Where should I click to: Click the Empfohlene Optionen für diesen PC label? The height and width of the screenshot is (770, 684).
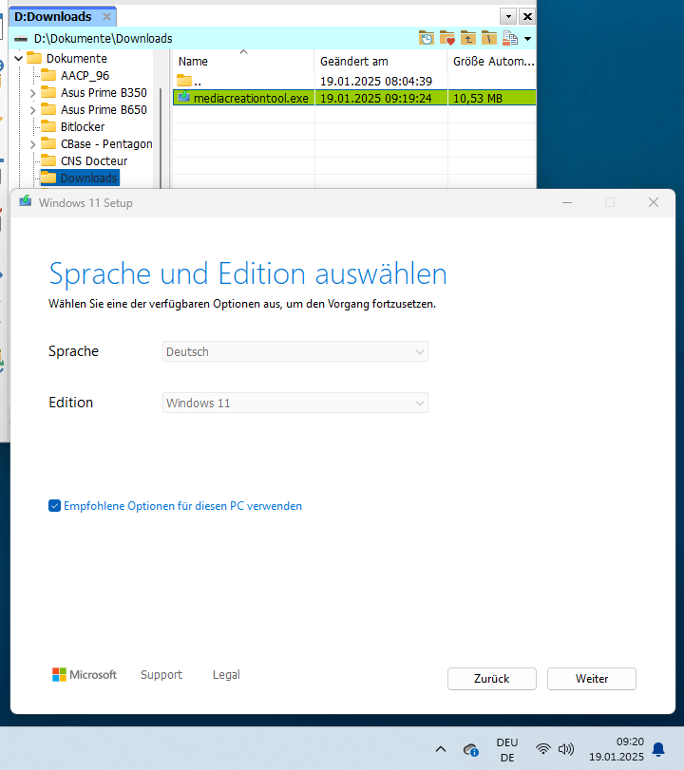tap(182, 506)
